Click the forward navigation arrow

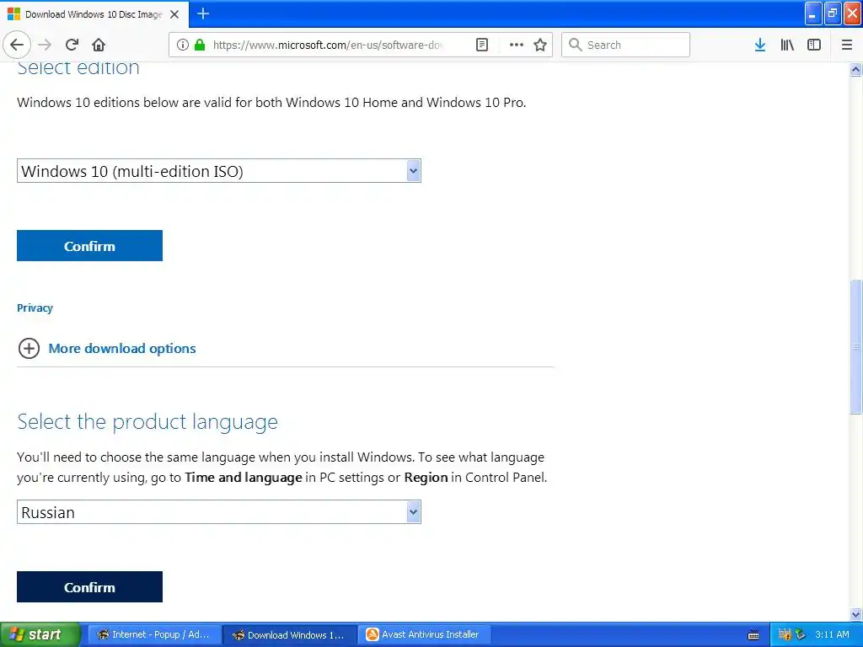(x=45, y=45)
